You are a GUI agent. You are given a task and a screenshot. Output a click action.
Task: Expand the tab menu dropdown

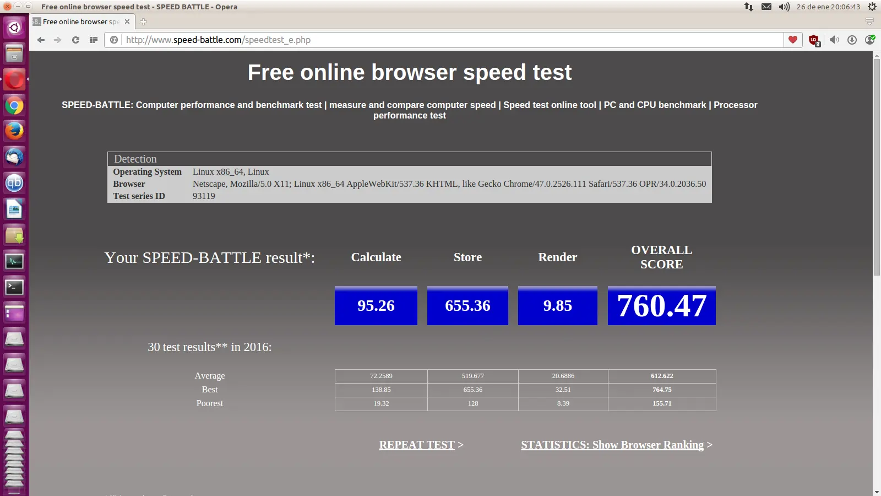pos(869,21)
